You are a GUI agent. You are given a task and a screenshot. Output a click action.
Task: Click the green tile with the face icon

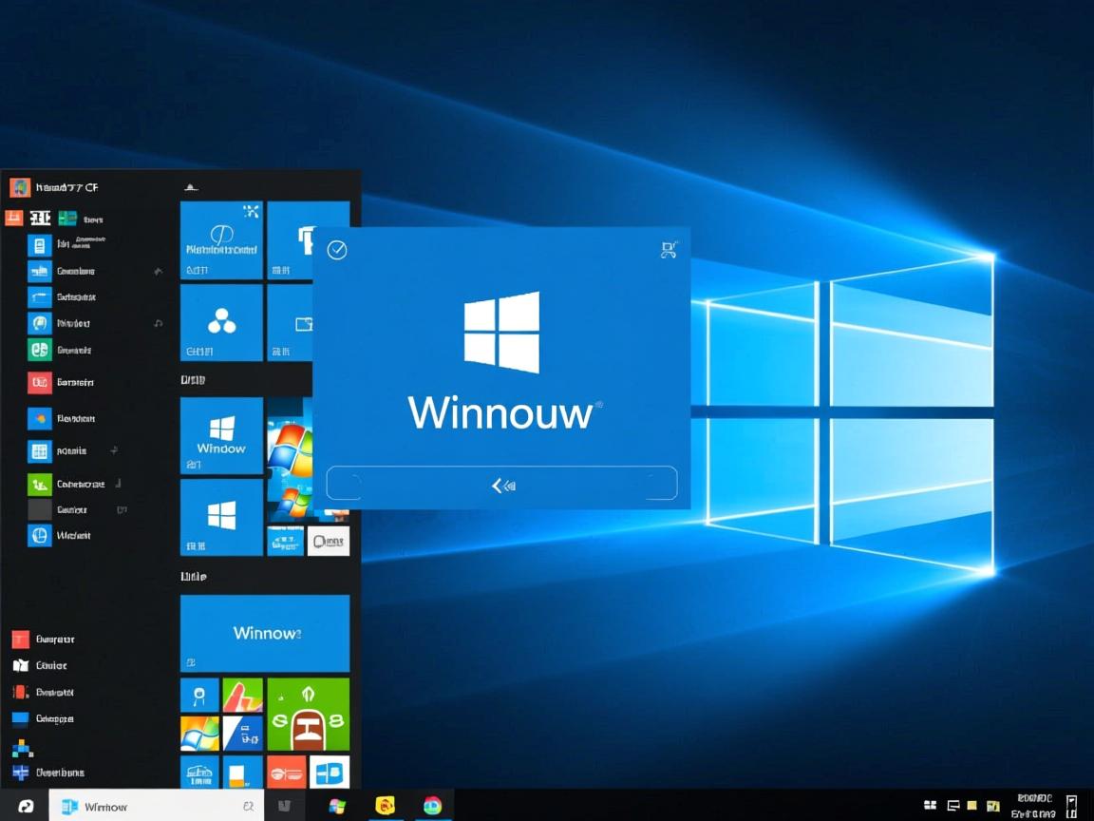308,714
